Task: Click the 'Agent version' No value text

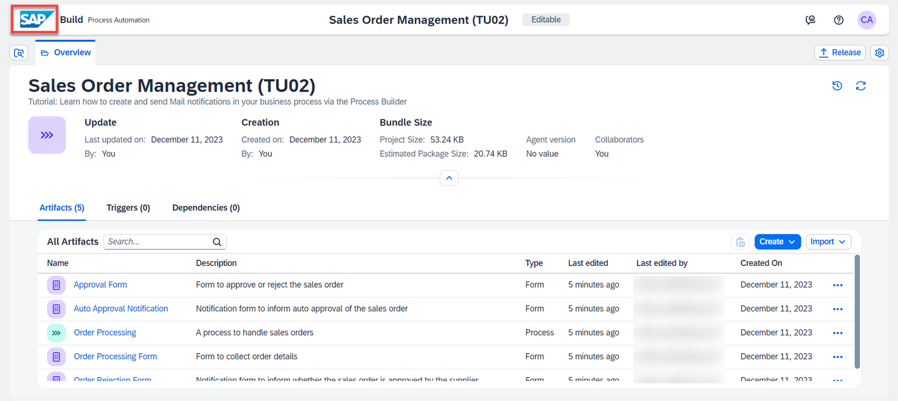Action: click(543, 154)
